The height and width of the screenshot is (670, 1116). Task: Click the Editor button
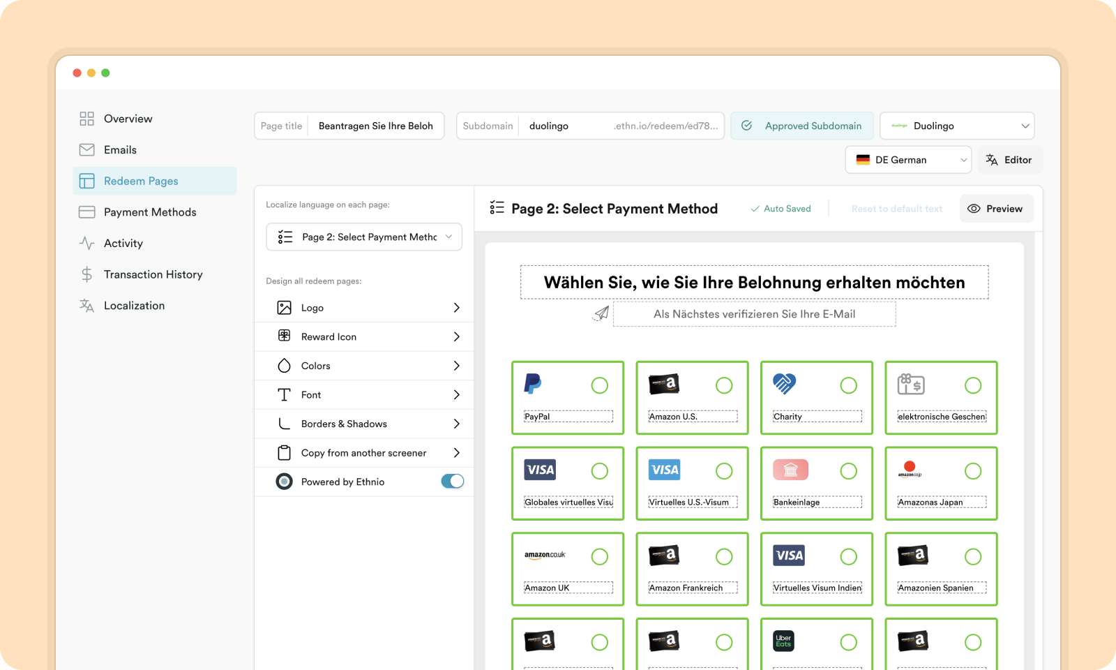1010,160
